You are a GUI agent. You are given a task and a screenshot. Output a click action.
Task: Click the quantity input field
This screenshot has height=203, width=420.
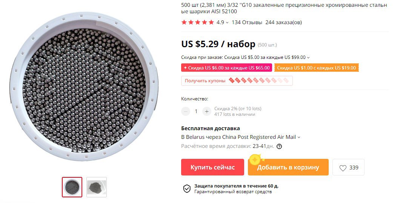(x=196, y=111)
